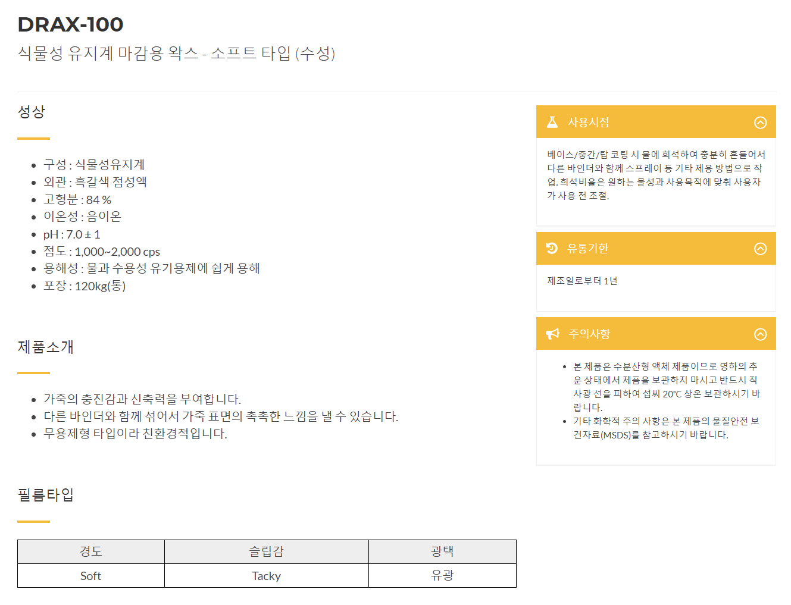Screen dimensions: 791x605
Task: Click the 사용시점 accordion header text
Action: [x=588, y=122]
